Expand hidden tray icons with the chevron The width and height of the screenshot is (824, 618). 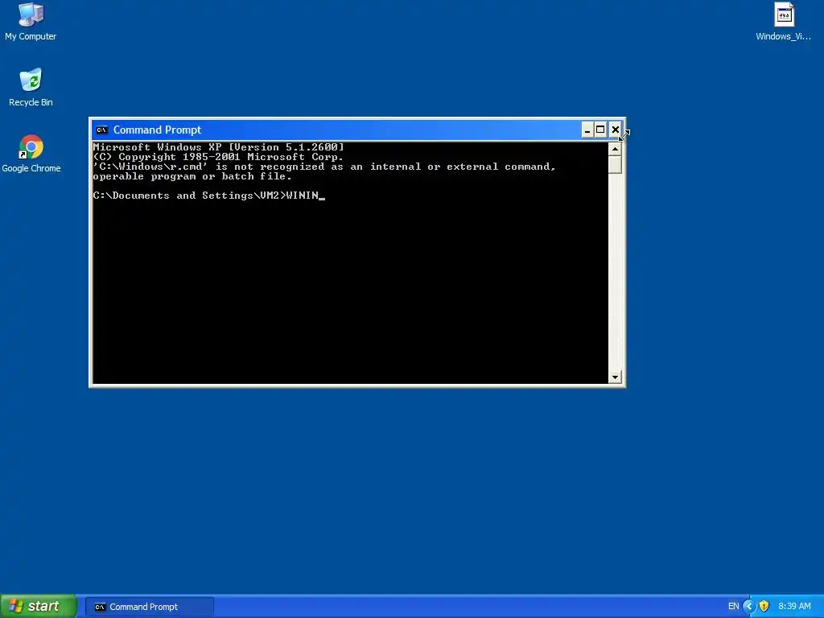[x=749, y=607]
